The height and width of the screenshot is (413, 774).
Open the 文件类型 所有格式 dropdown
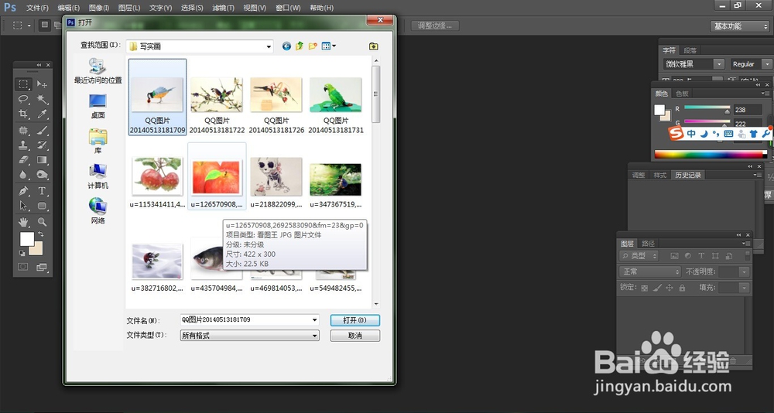[250, 336]
